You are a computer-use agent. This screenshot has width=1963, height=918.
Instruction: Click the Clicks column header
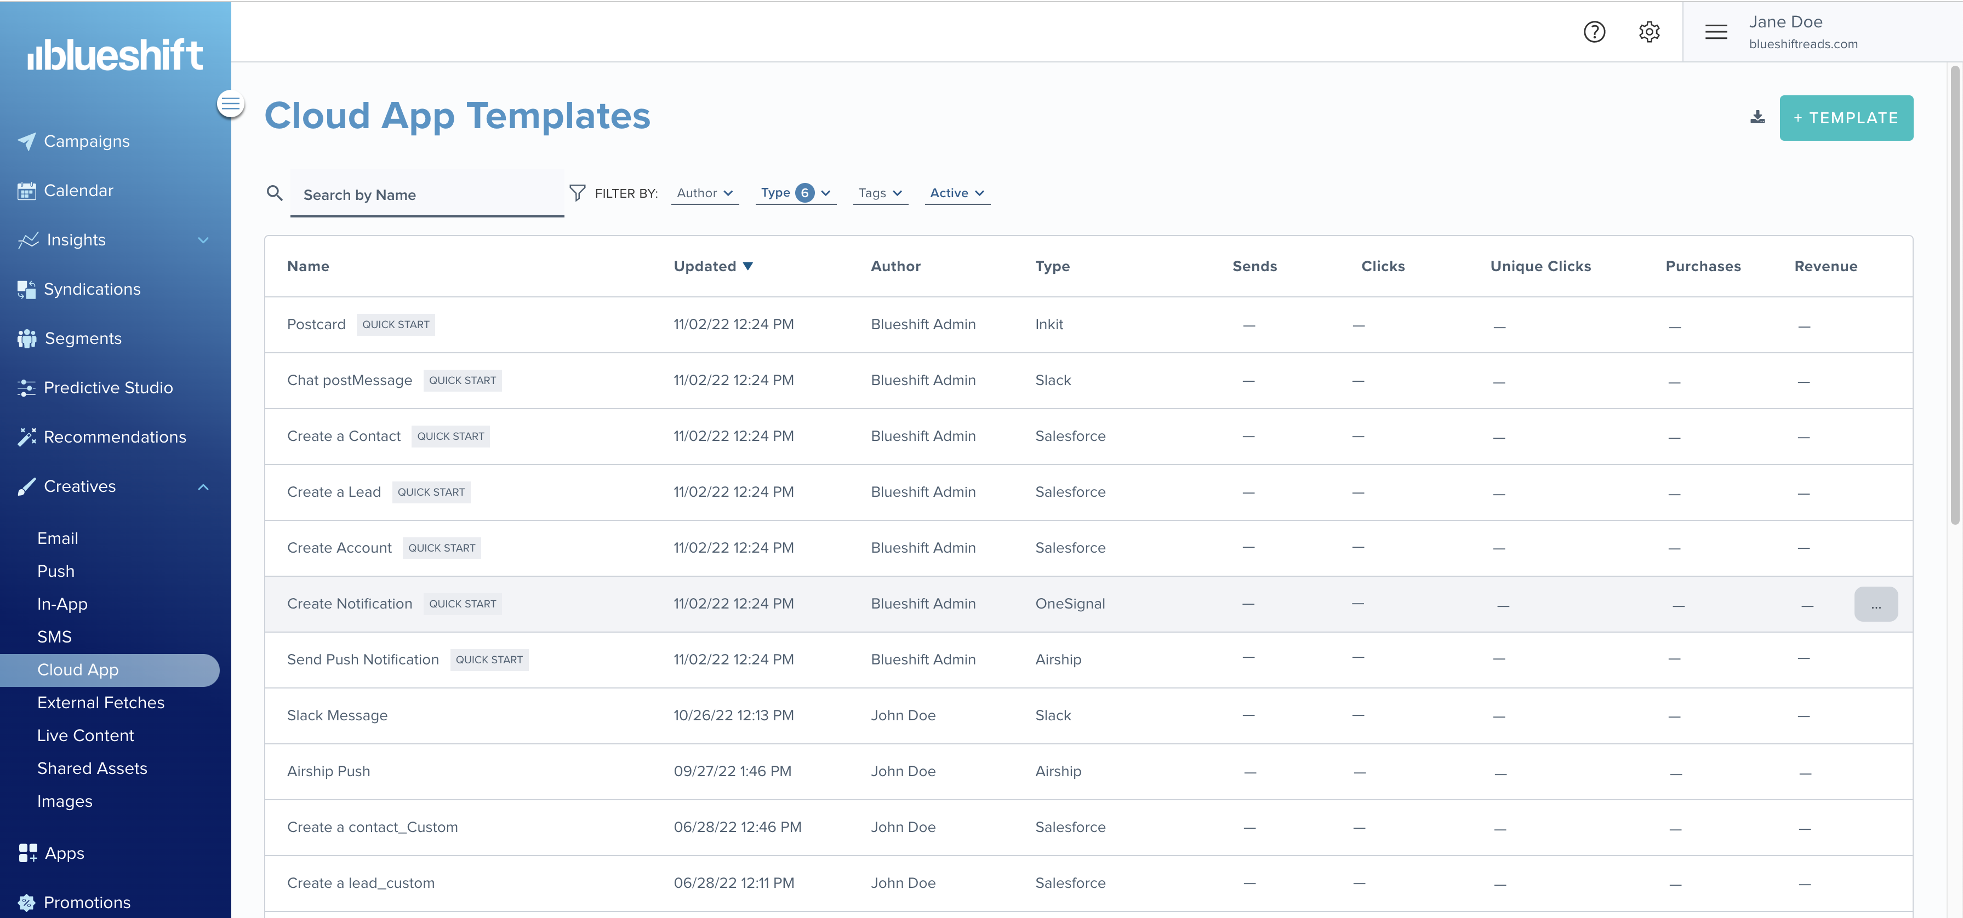point(1382,266)
